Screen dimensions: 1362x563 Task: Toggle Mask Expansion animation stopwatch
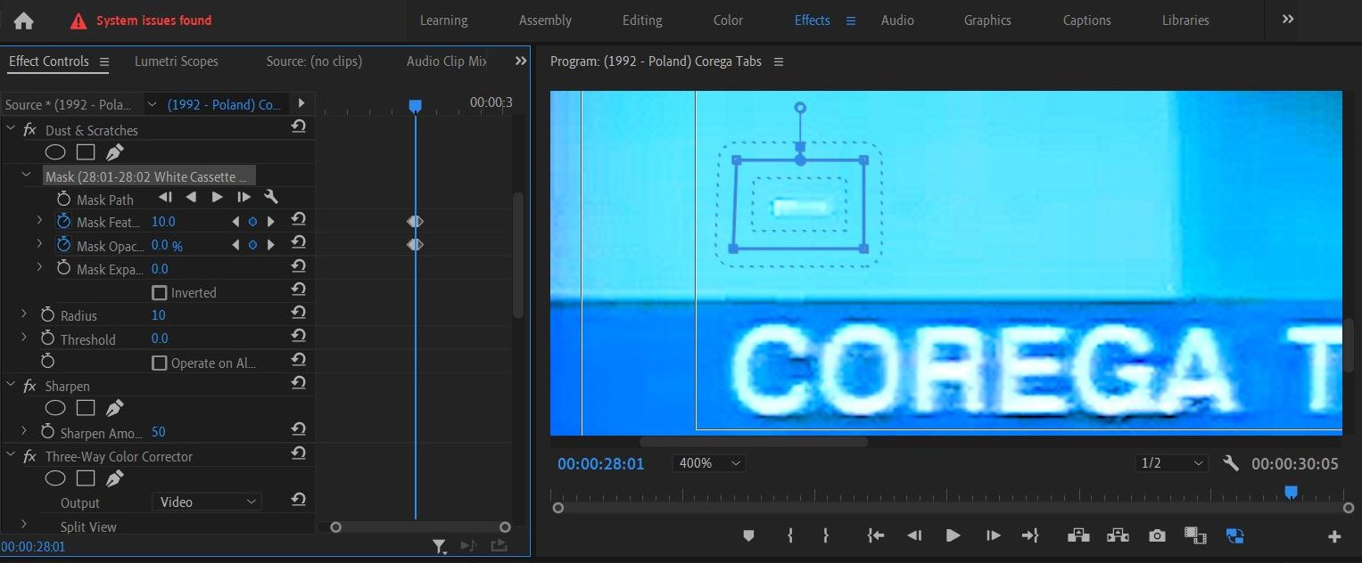64,268
